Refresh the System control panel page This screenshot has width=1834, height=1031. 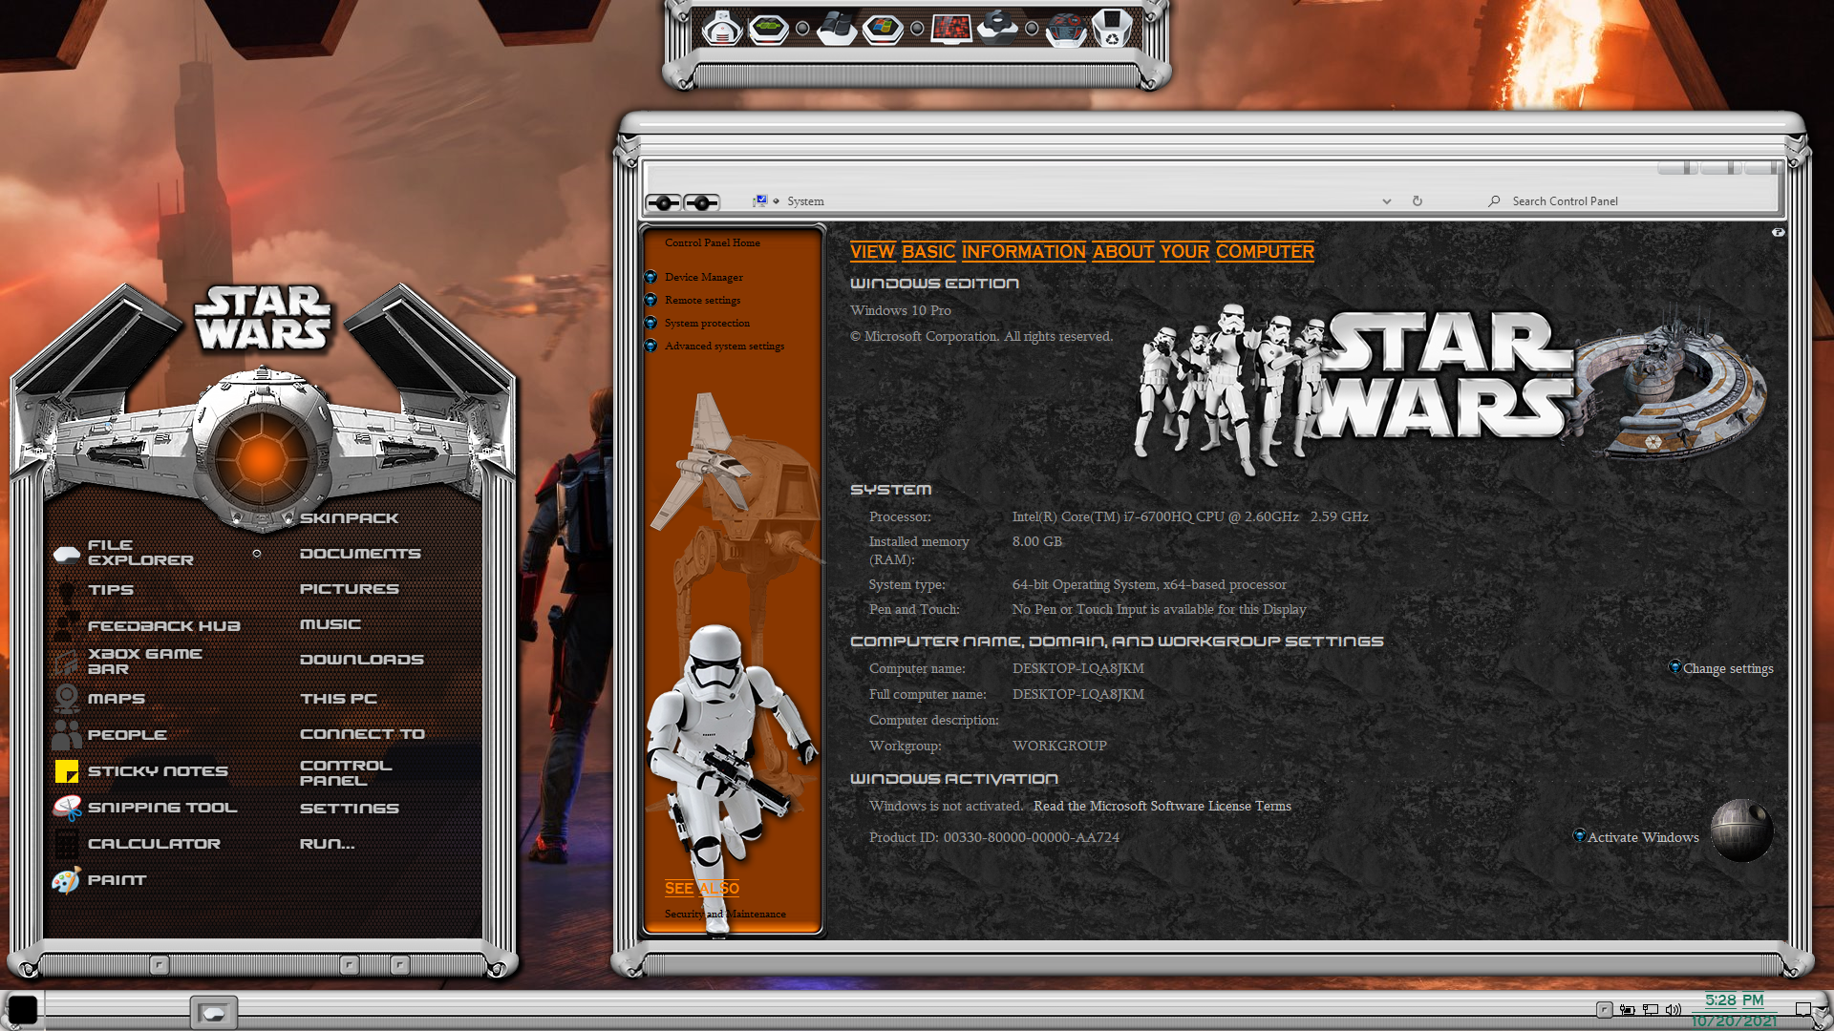click(1418, 201)
